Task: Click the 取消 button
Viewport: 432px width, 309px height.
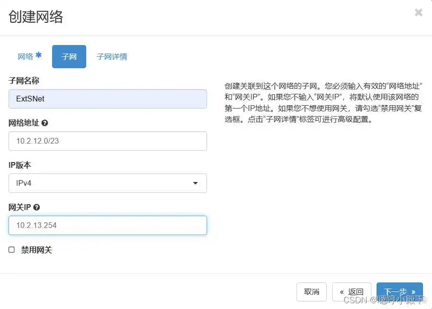Action: click(311, 291)
